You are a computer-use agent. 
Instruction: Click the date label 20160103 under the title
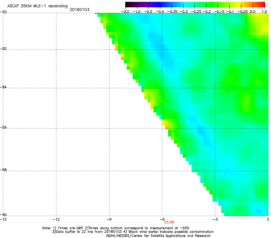click(79, 10)
